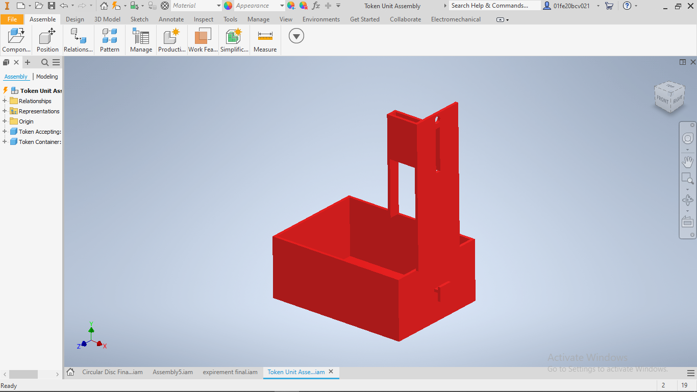
Task: Click the Pan hand icon in navigation bar
Action: 688,162
